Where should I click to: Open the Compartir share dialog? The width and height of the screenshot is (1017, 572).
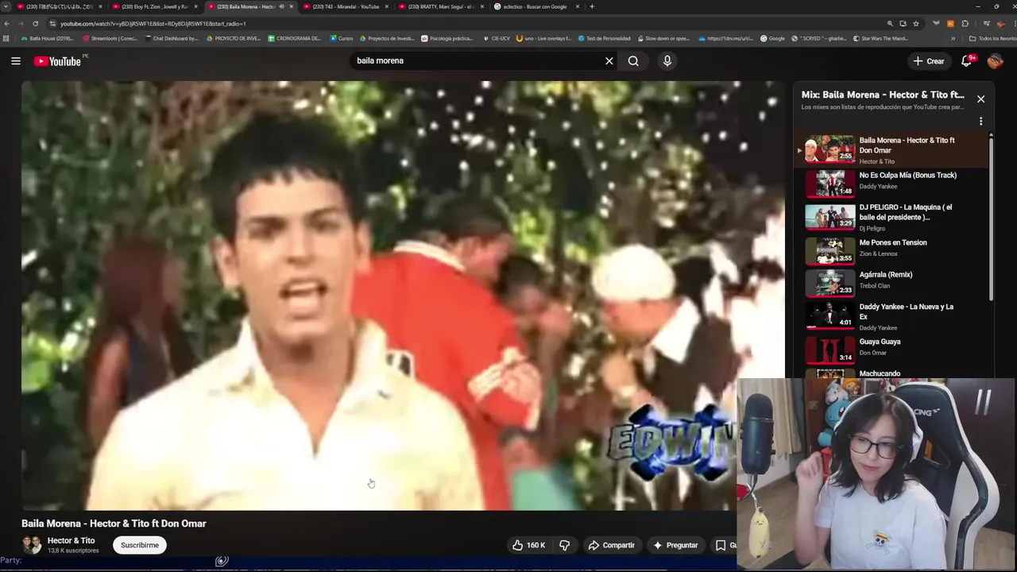coord(611,545)
